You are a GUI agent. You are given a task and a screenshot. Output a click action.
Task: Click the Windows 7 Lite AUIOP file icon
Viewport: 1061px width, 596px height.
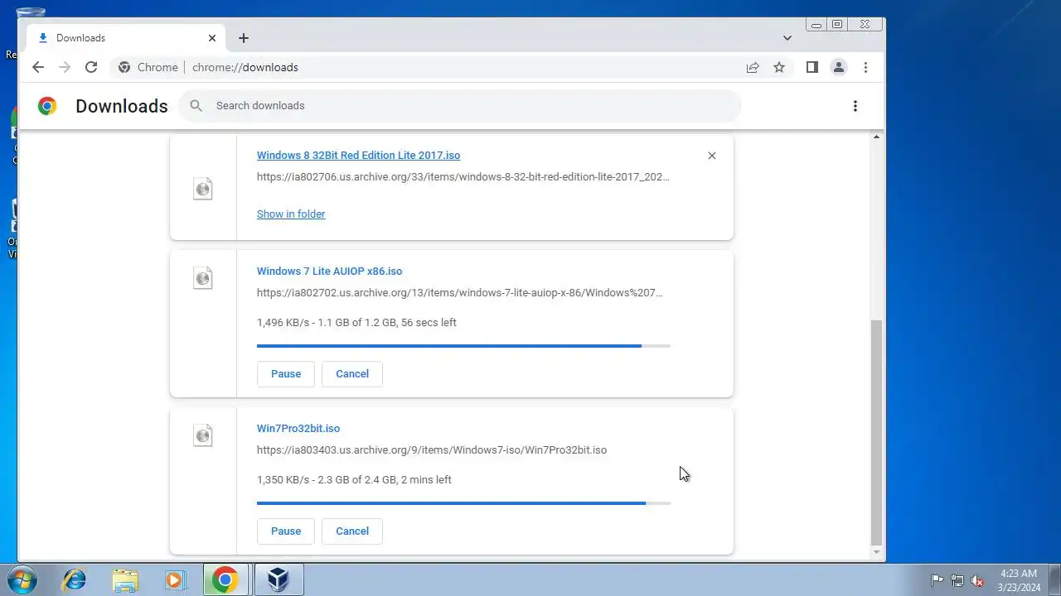203,278
